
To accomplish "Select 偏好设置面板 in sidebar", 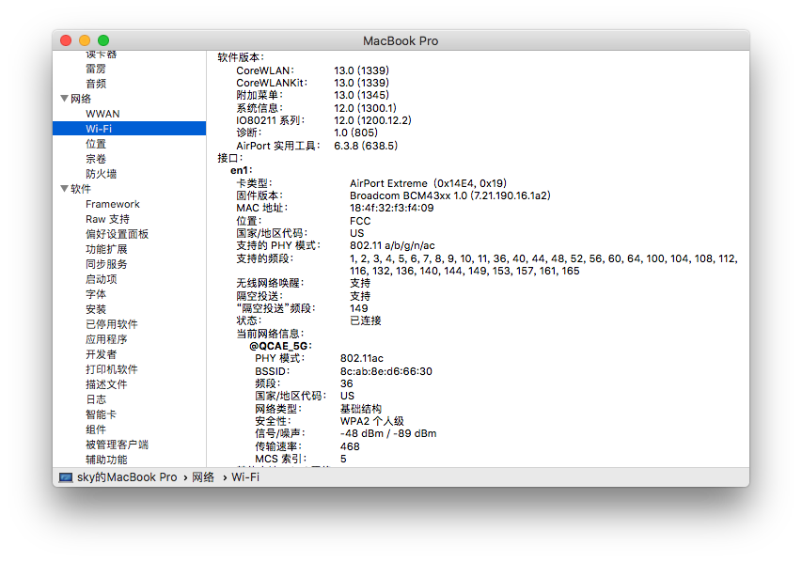I will click(x=117, y=234).
